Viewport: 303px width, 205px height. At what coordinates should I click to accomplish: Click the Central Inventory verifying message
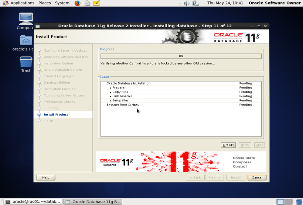coord(157,63)
